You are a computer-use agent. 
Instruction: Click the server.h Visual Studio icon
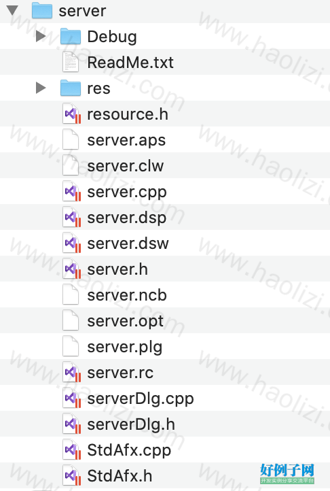tap(71, 269)
